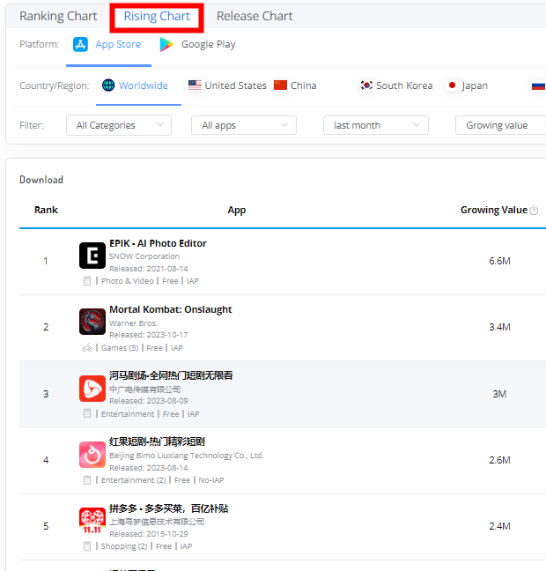Click the South Korea flag icon
This screenshot has width=546, height=571.
(366, 85)
